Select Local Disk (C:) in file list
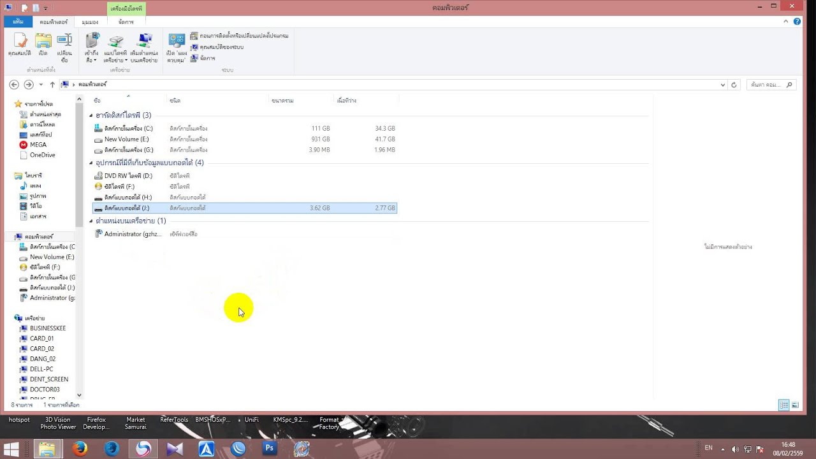This screenshot has height=459, width=816. click(x=245, y=128)
